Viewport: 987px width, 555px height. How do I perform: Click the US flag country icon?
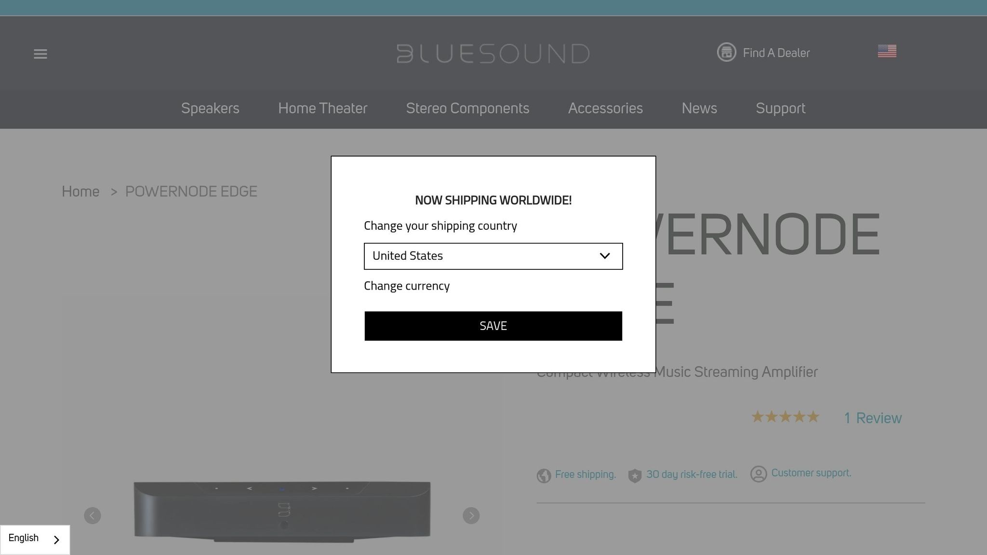887,51
